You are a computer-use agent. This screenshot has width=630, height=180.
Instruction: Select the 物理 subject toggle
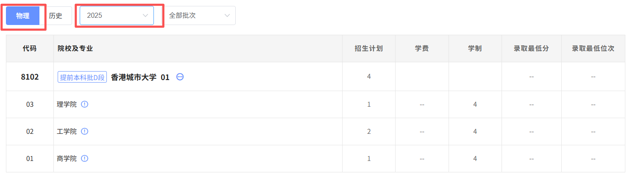click(x=22, y=16)
